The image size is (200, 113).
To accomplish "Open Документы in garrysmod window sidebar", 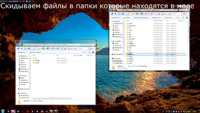I will click(117, 46).
